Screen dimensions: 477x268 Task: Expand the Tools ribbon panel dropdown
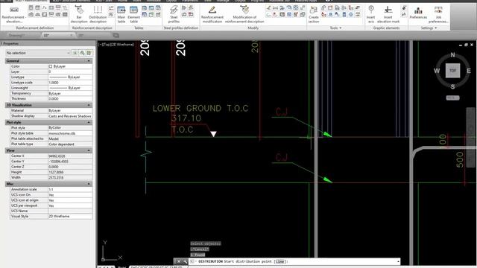pyautogui.click(x=336, y=28)
